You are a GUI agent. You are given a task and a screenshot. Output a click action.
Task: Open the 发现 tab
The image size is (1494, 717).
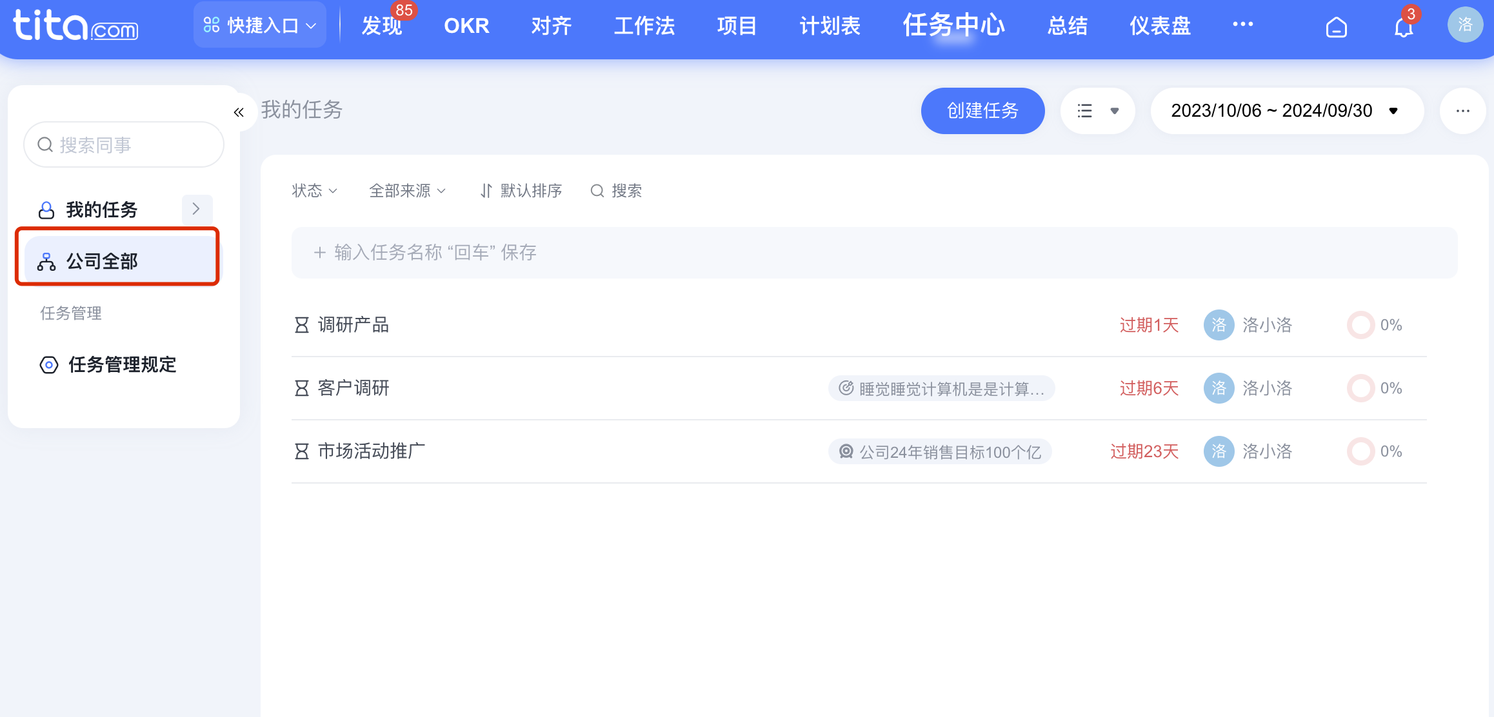382,26
